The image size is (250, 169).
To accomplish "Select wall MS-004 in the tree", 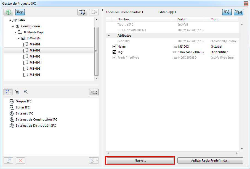I will (35, 62).
